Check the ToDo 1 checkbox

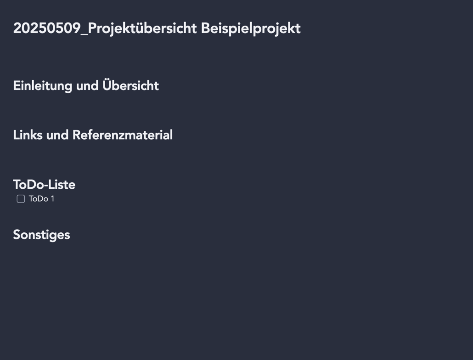point(21,199)
